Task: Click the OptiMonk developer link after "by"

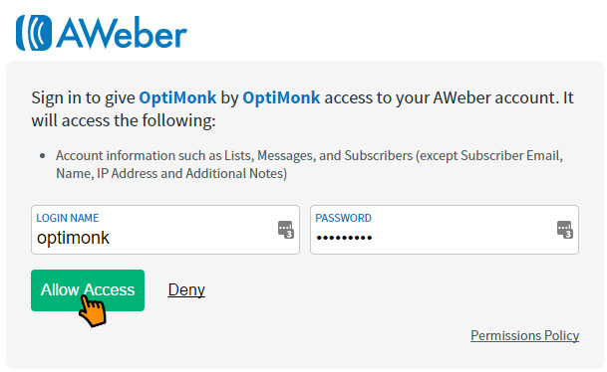Action: tap(281, 97)
